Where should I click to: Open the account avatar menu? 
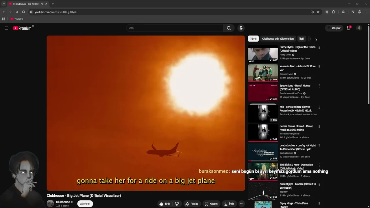click(x=359, y=28)
